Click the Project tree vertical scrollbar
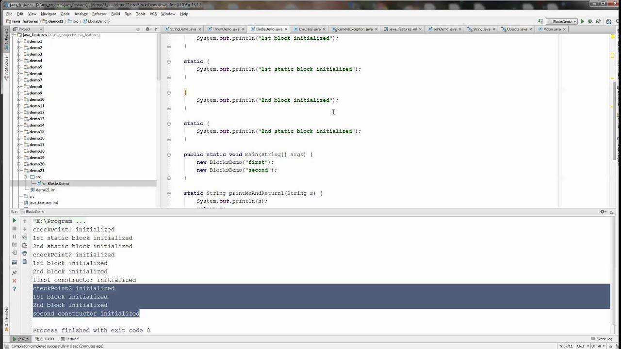621x349 pixels. [159, 57]
